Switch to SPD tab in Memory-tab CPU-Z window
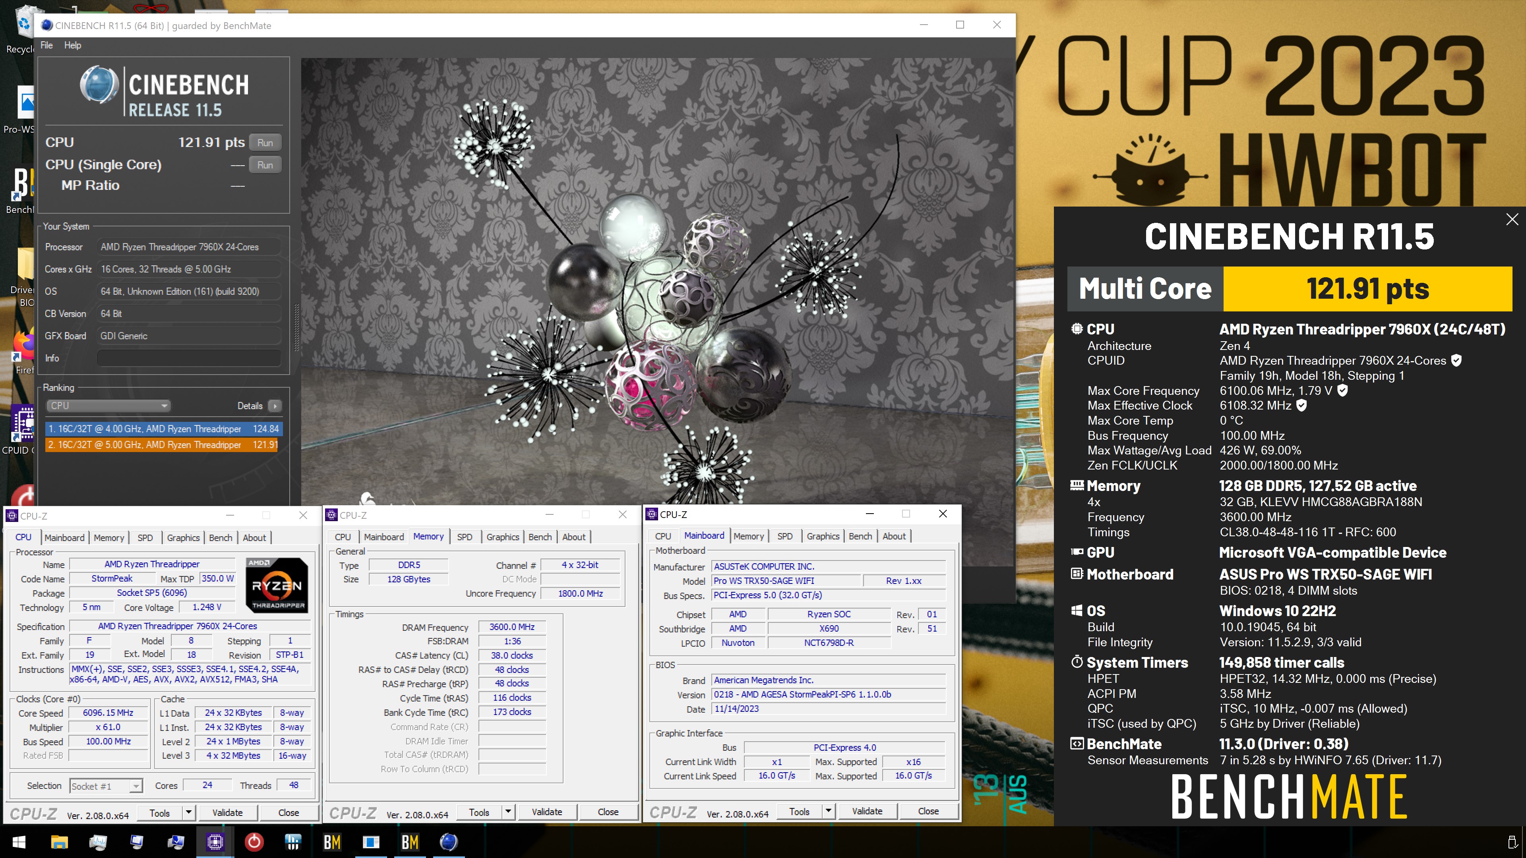Viewport: 1526px width, 858px height. [x=465, y=537]
